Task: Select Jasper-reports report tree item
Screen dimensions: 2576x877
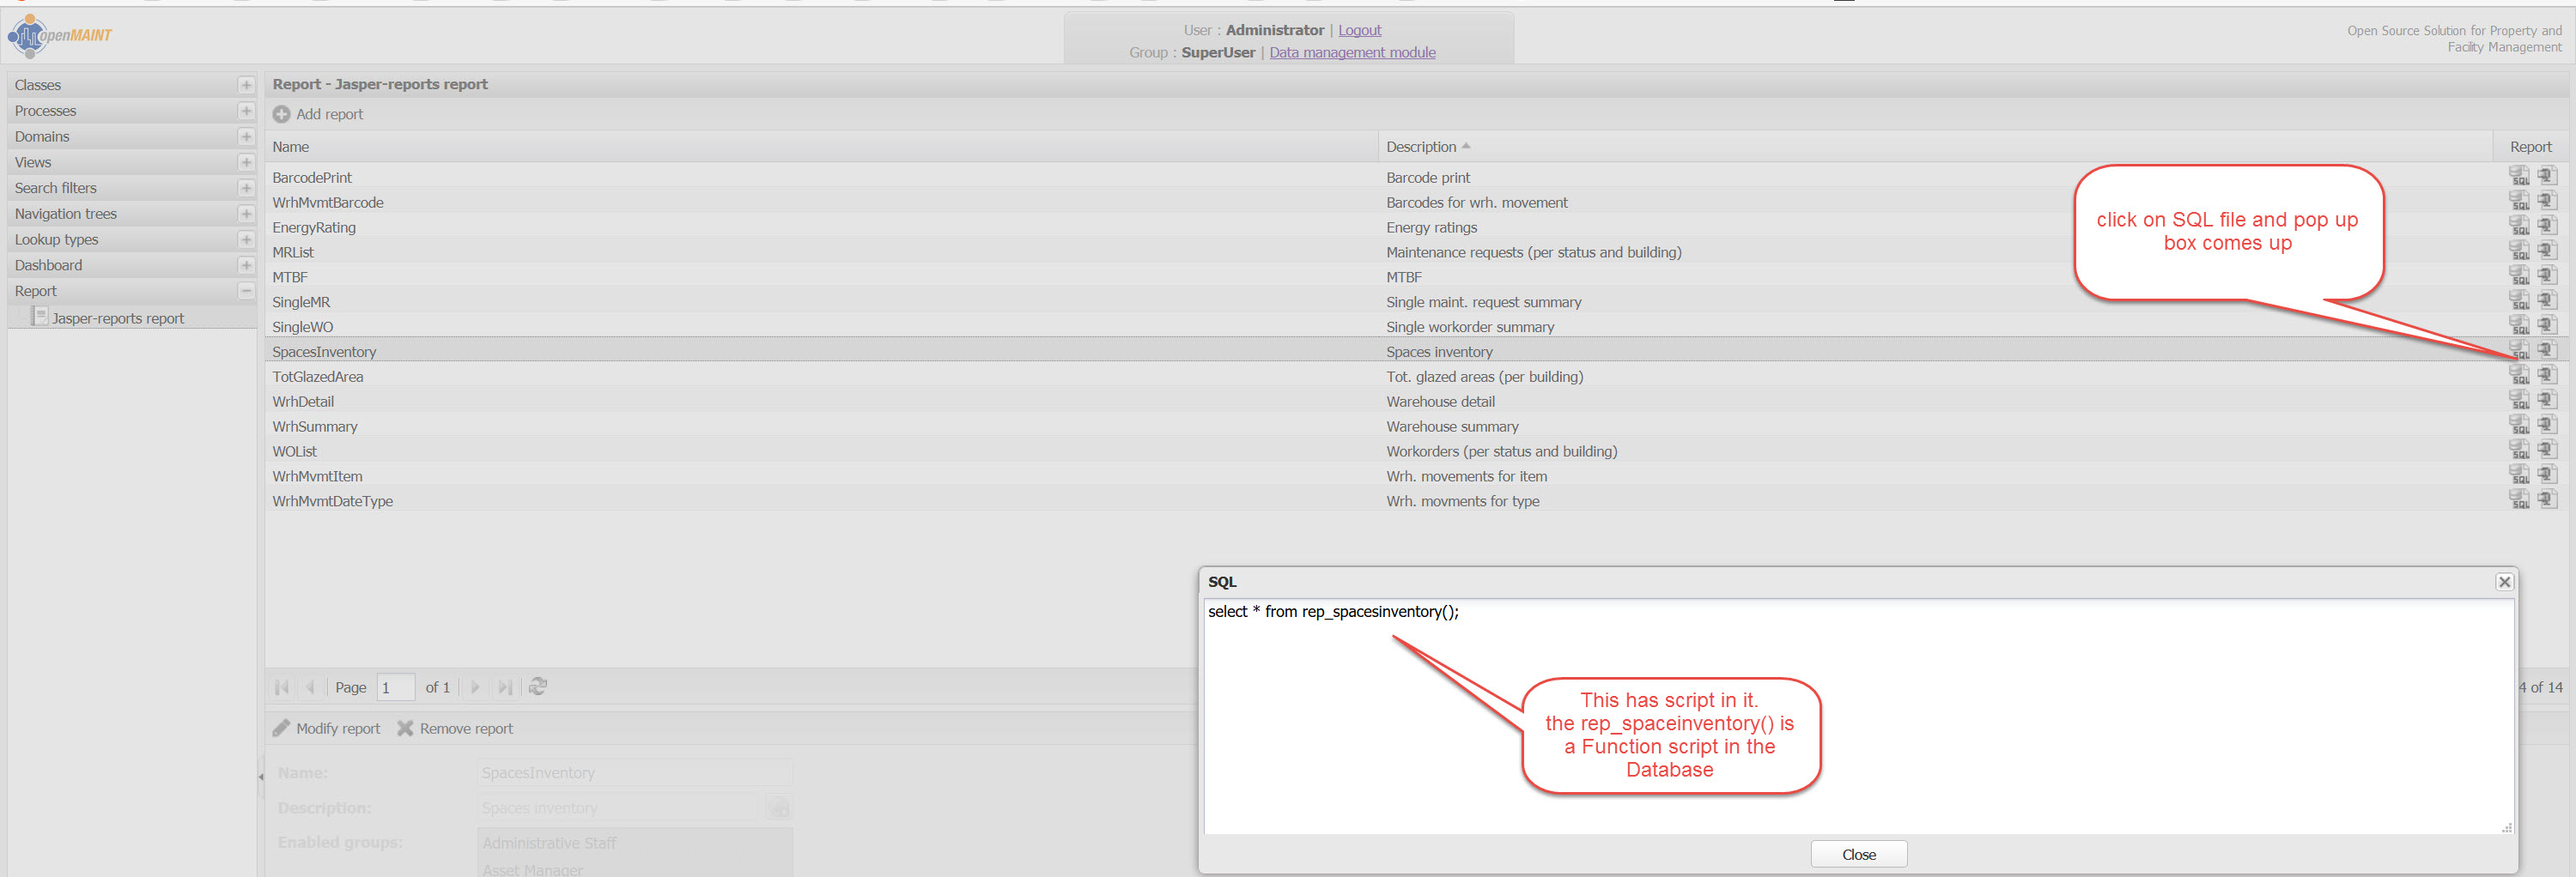Action: click(117, 318)
